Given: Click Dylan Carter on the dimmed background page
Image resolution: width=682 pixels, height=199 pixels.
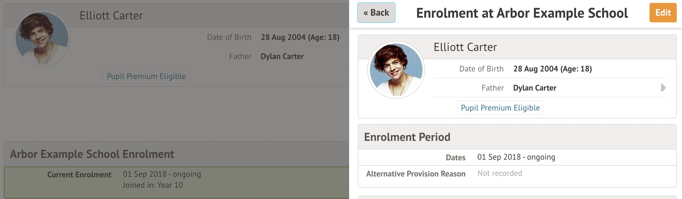Looking at the screenshot, I should pyautogui.click(x=282, y=56).
